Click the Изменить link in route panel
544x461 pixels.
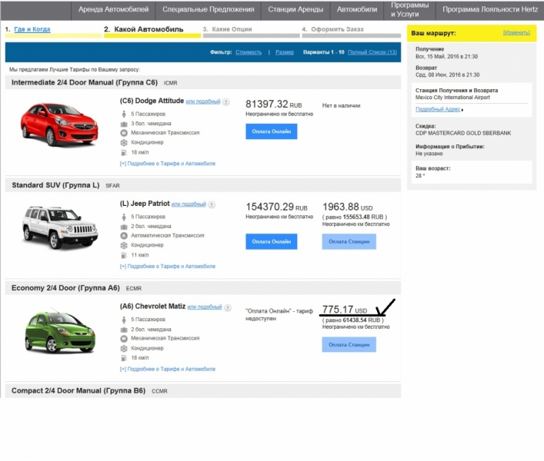coord(516,33)
